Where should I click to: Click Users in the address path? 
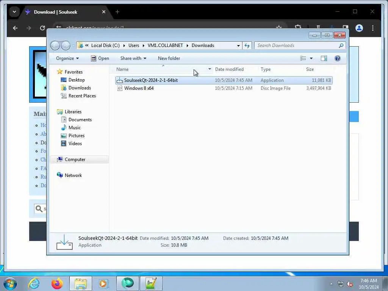(x=134, y=45)
